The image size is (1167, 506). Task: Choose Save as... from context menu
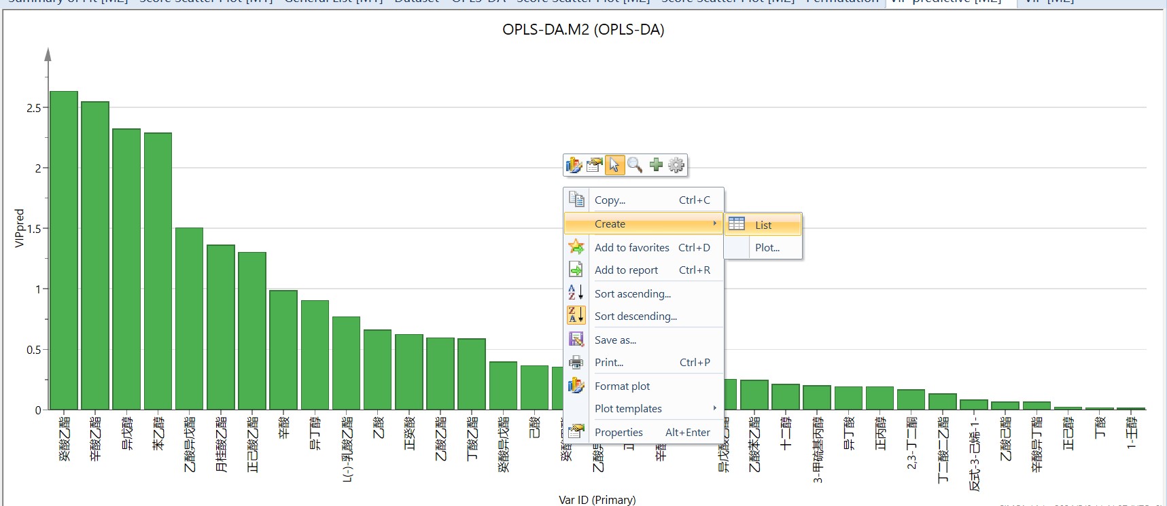coord(615,340)
